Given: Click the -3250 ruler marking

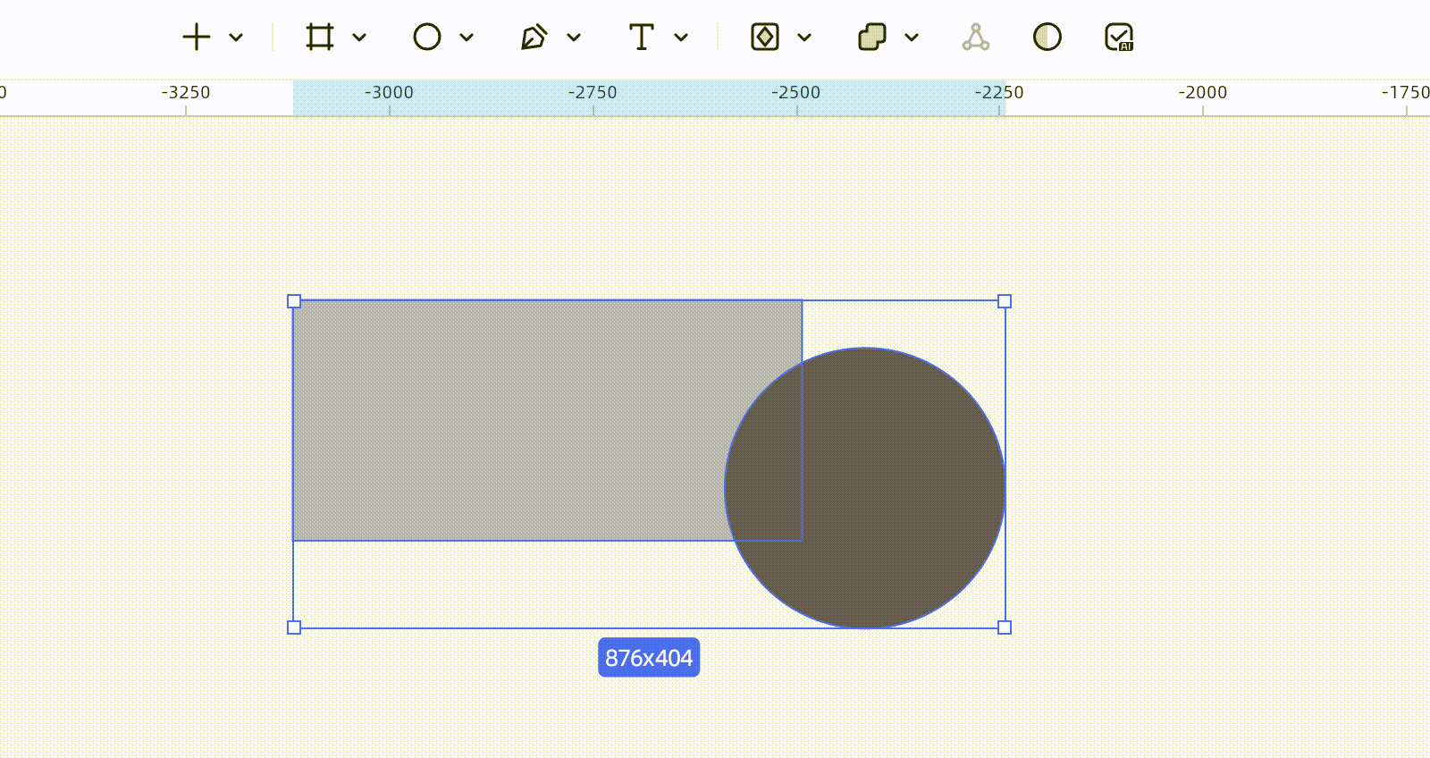Looking at the screenshot, I should [x=186, y=92].
